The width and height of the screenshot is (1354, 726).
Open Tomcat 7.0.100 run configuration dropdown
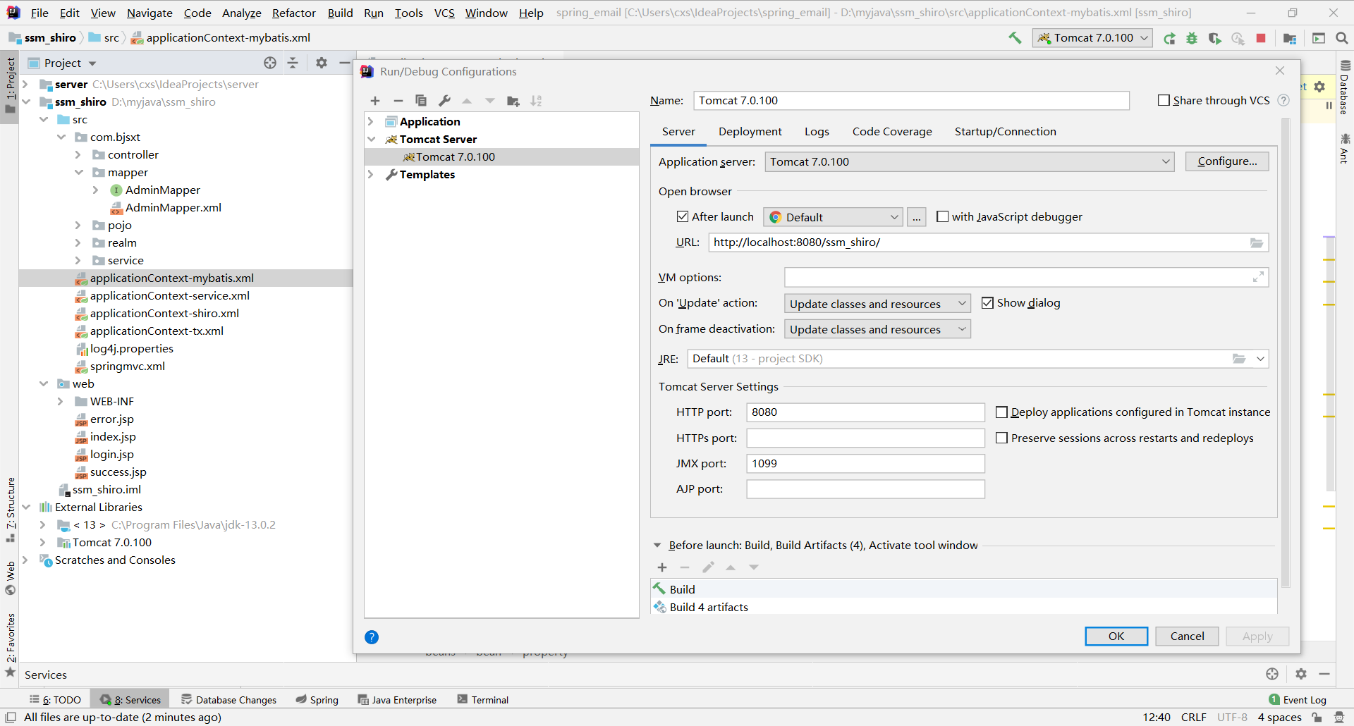pyautogui.click(x=1092, y=38)
